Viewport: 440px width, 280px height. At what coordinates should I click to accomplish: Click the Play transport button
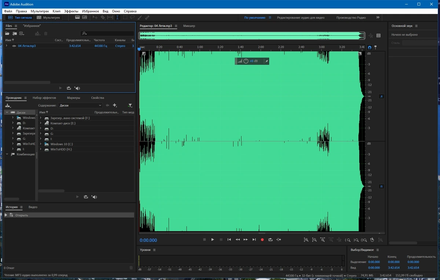[213, 240]
